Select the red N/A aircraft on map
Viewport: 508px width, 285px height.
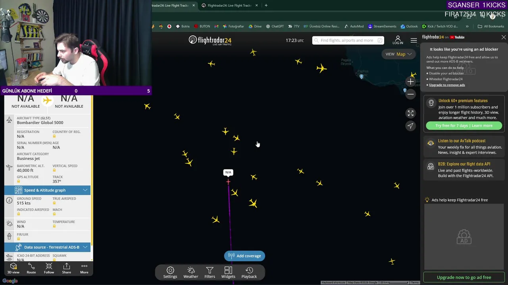pyautogui.click(x=228, y=182)
